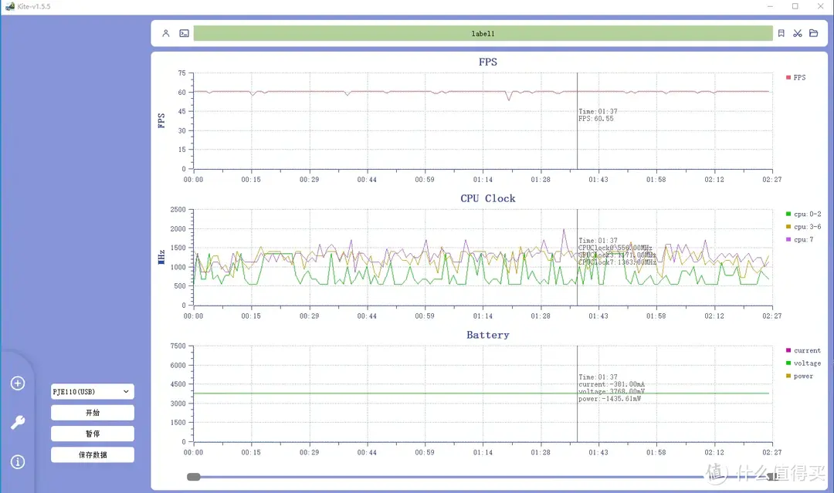
Task: Click the info circle icon in sidebar
Action: click(x=18, y=462)
